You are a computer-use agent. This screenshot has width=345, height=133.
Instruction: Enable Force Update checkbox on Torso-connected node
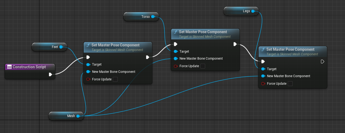[x=203, y=66]
